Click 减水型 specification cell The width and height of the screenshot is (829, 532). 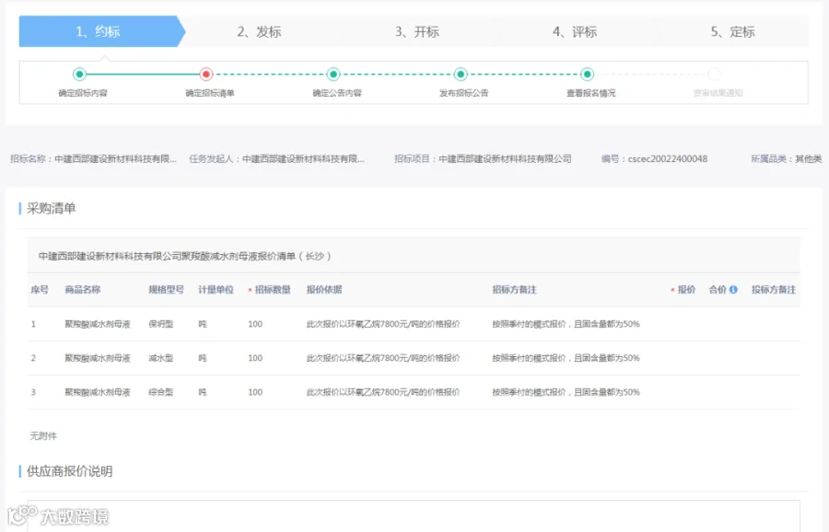pos(160,358)
